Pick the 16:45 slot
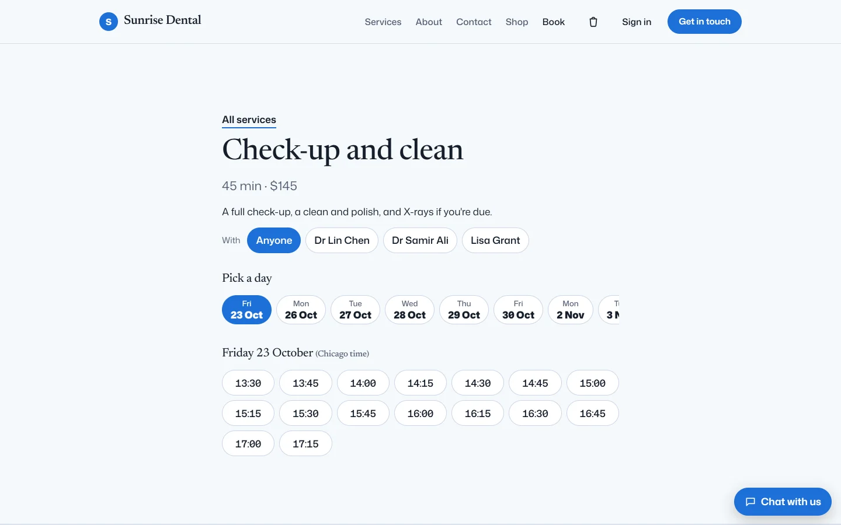841x525 pixels. point(593,414)
